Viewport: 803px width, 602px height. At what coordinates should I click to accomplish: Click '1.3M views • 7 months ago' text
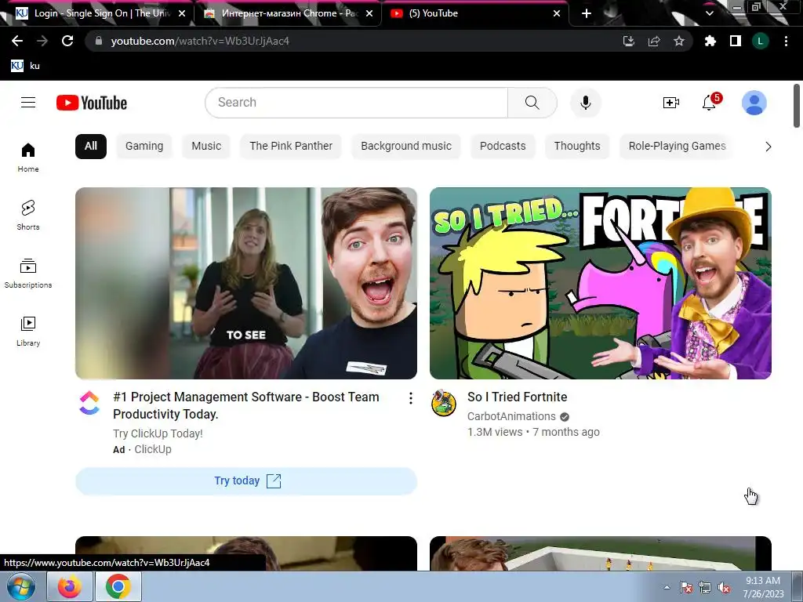pos(533,433)
